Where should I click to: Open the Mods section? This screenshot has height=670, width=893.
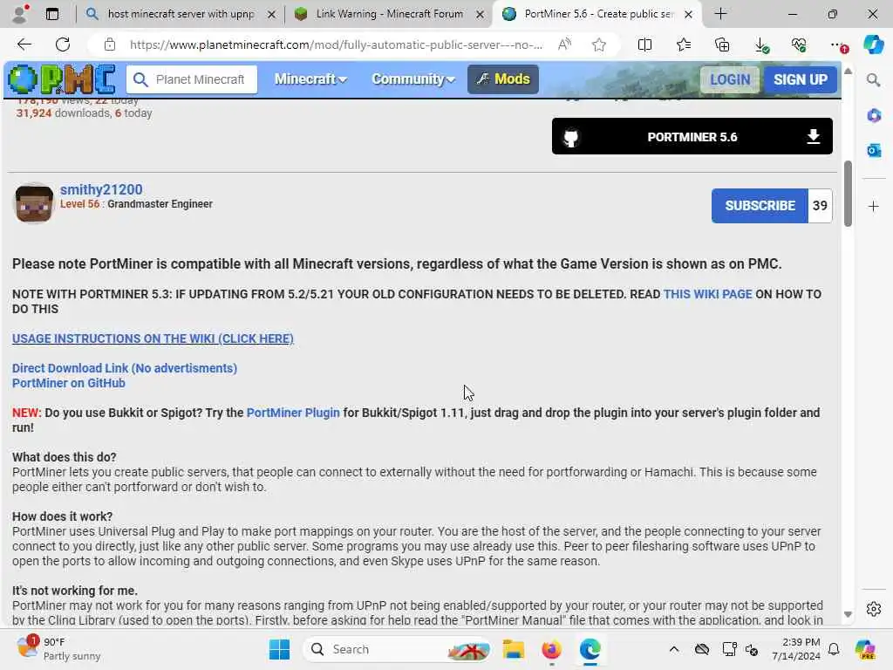click(503, 79)
